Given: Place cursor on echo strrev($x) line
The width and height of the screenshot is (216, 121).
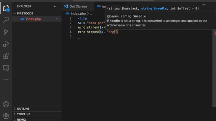Looking at the screenshot, I should pyautogui.click(x=91, y=28).
